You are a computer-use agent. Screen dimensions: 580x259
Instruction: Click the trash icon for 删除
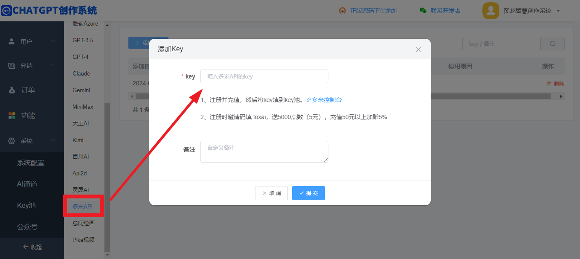(549, 84)
